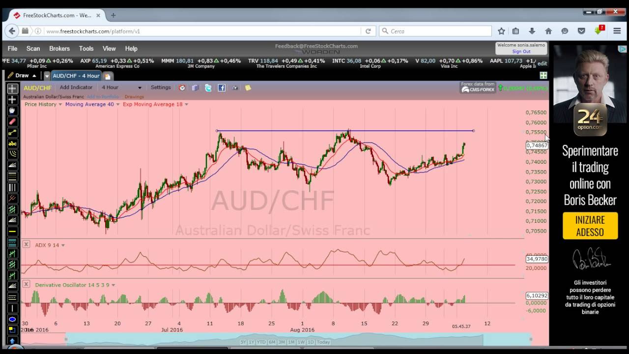Open the Pocket icon in browser toolbar
Viewport: 629px width, 354px height.
(x=581, y=31)
